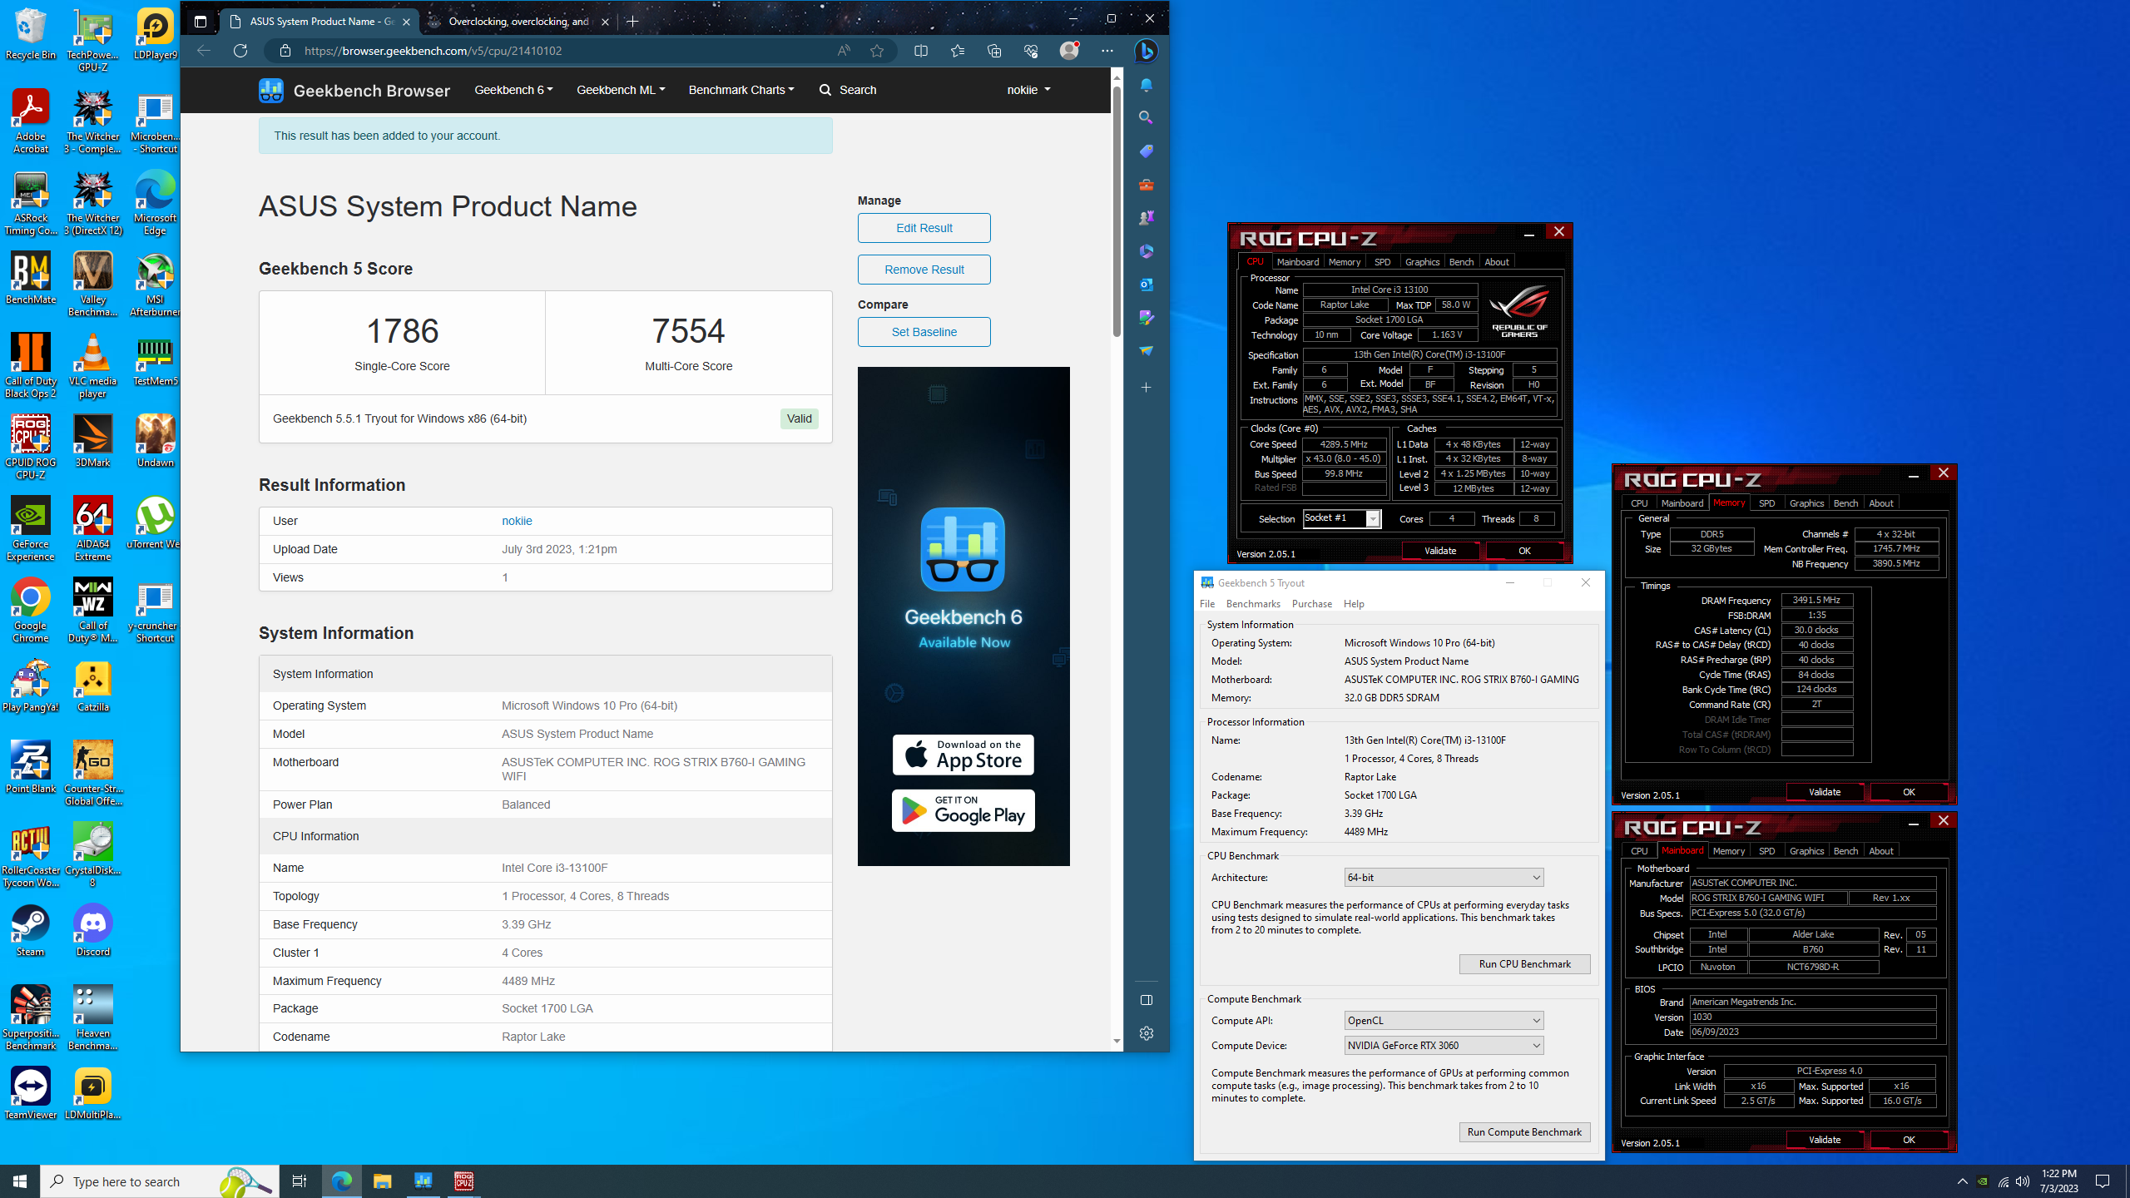Open the Discord desktop icon

tap(92, 931)
